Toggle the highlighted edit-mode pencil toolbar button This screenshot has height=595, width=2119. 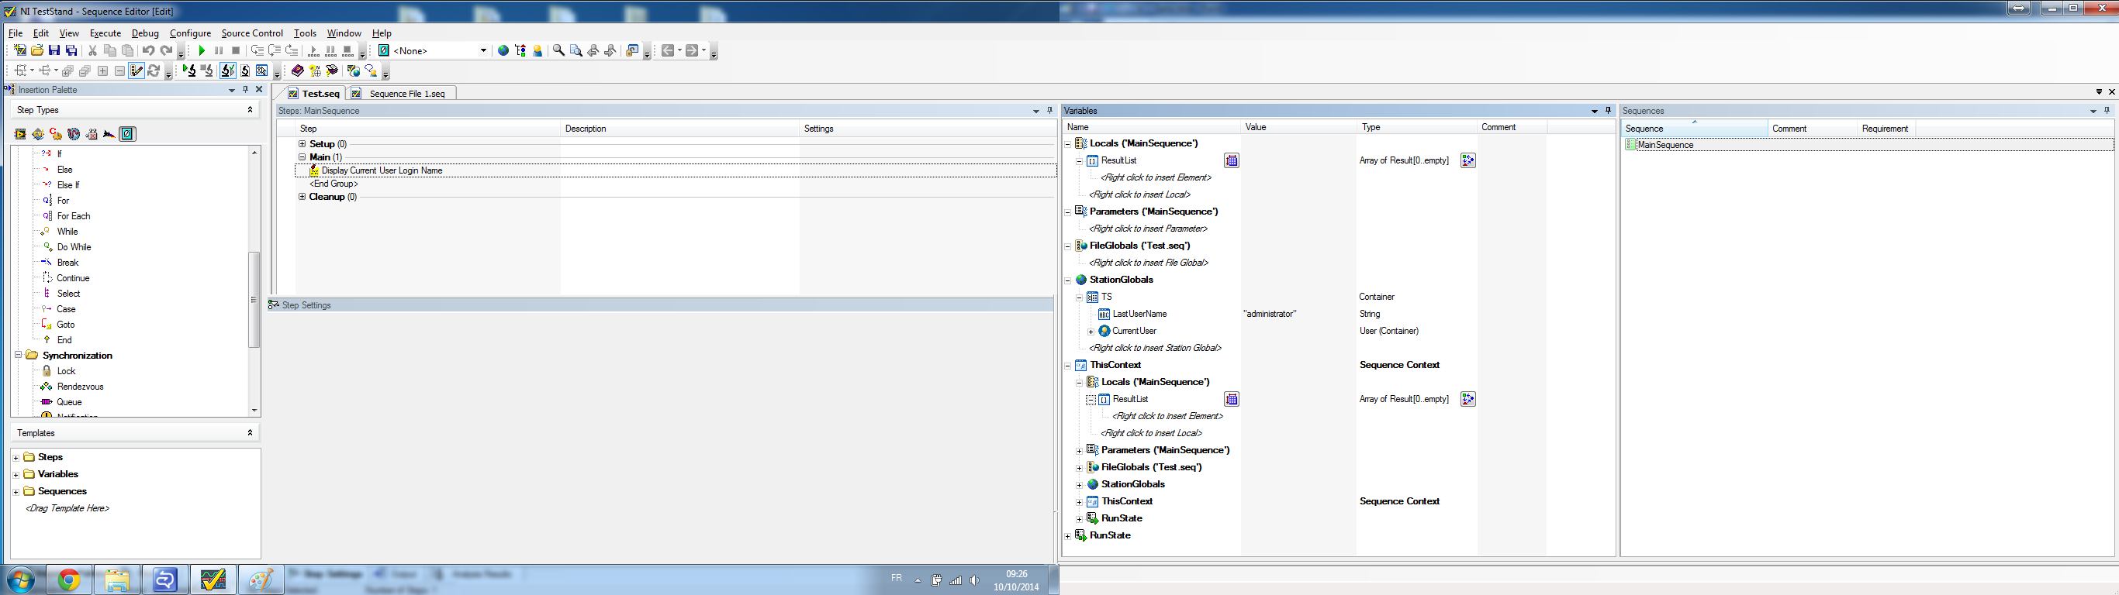(x=137, y=71)
